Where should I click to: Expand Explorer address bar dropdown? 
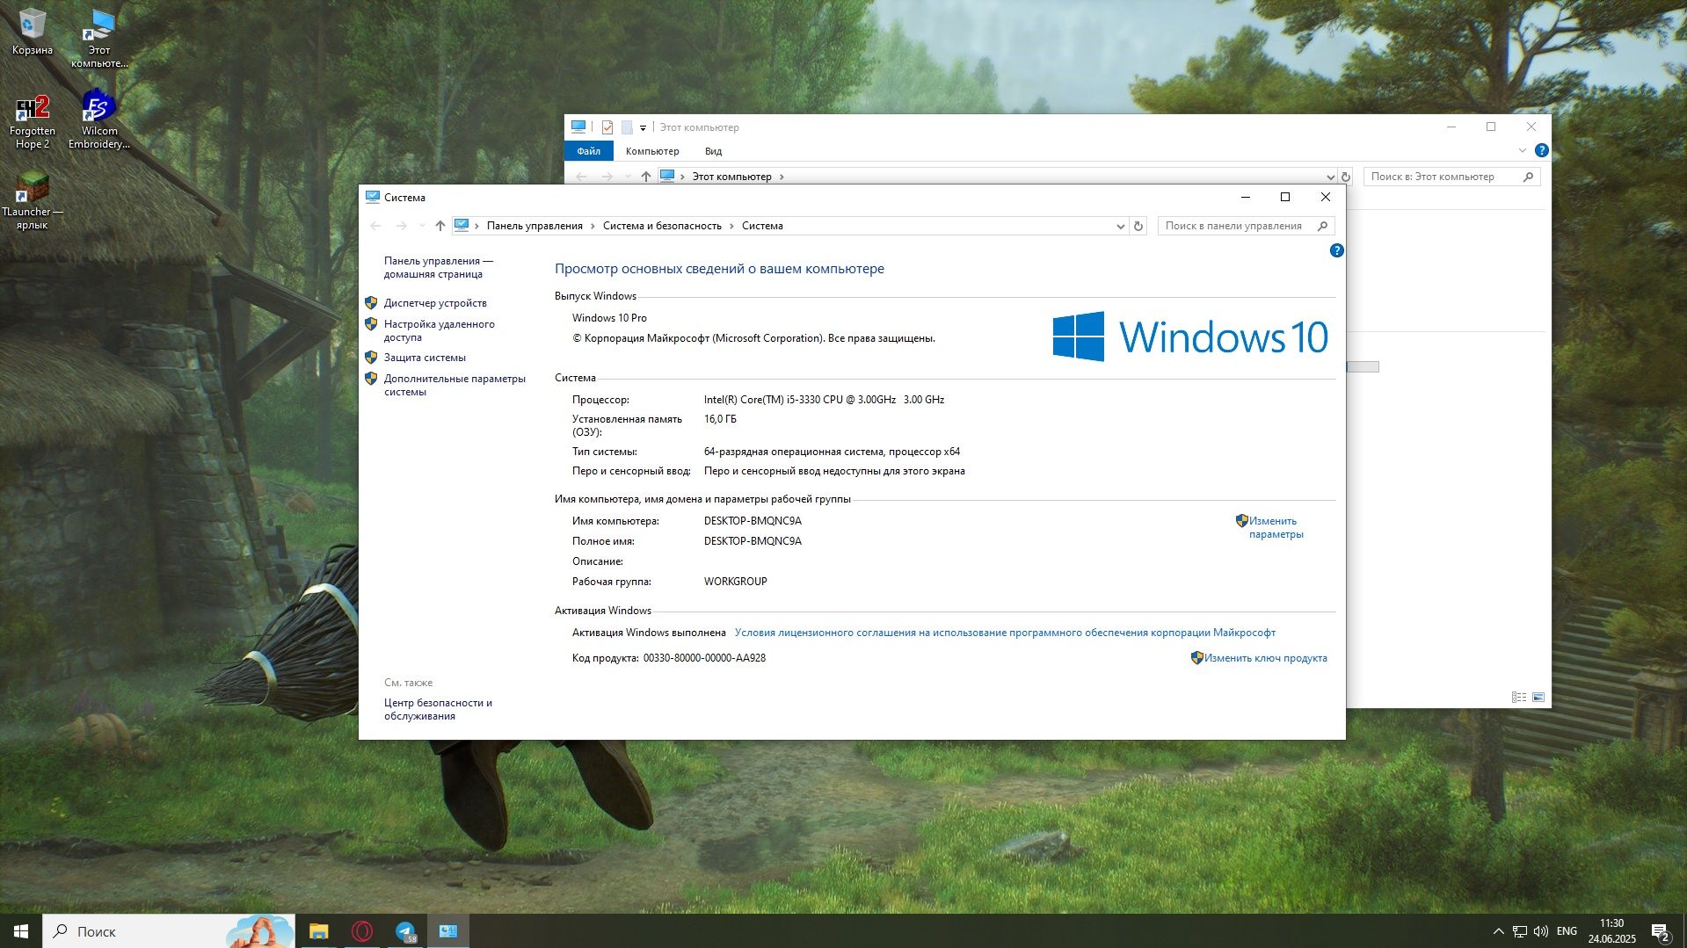point(1330,177)
